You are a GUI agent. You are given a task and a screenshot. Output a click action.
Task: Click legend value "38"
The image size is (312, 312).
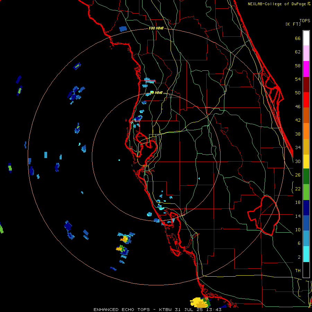[x=298, y=134]
